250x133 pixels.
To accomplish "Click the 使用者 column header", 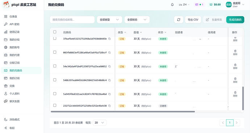I will point(212,32).
